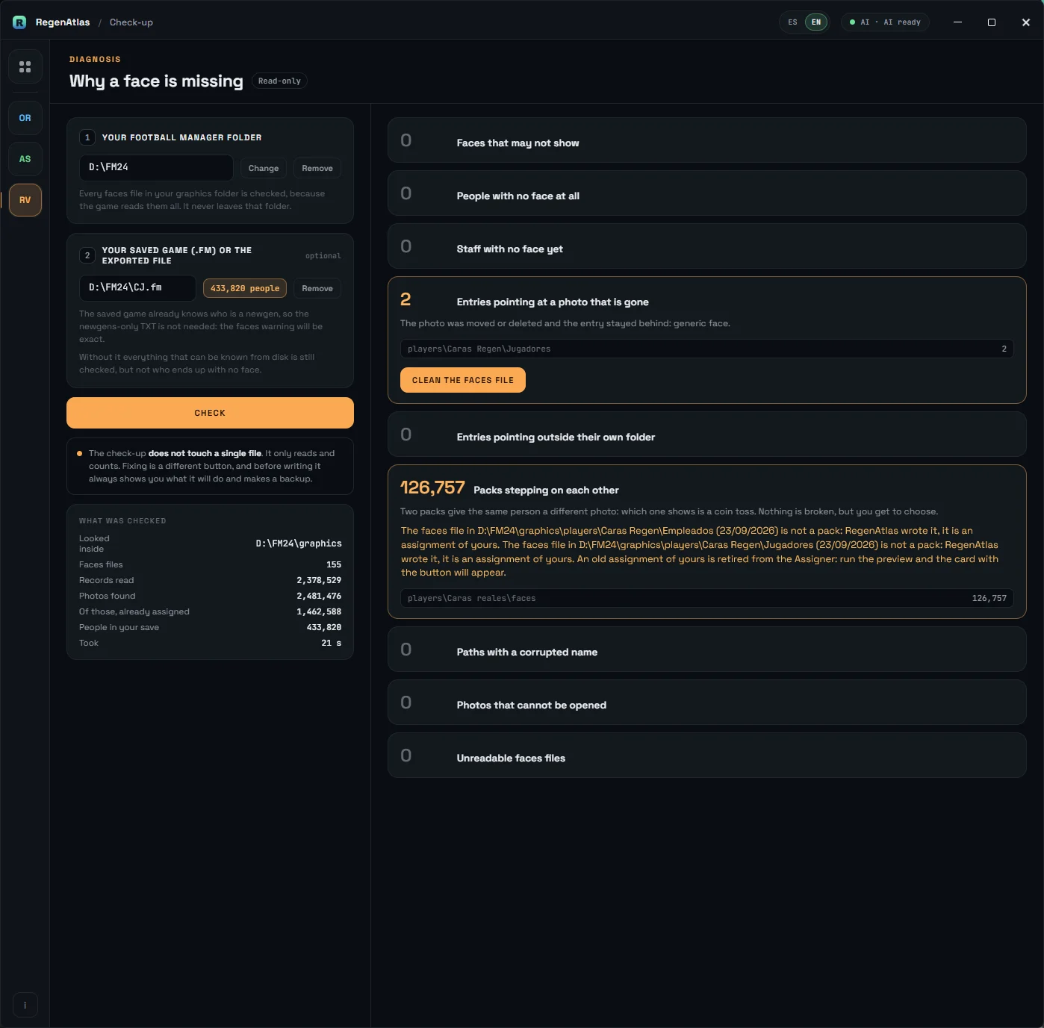Click the optional label
The height and width of the screenshot is (1028, 1044).
(323, 255)
